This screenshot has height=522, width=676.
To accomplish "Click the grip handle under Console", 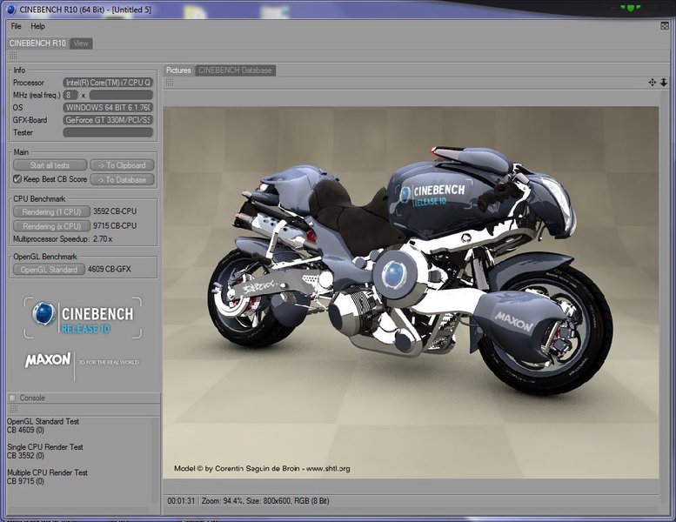I will 14,409.
